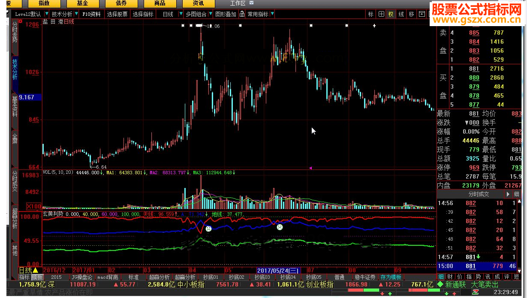The height and width of the screenshot is (298, 527).
Task: Toggle the 权 adjusted-price button
Action: 391,14
